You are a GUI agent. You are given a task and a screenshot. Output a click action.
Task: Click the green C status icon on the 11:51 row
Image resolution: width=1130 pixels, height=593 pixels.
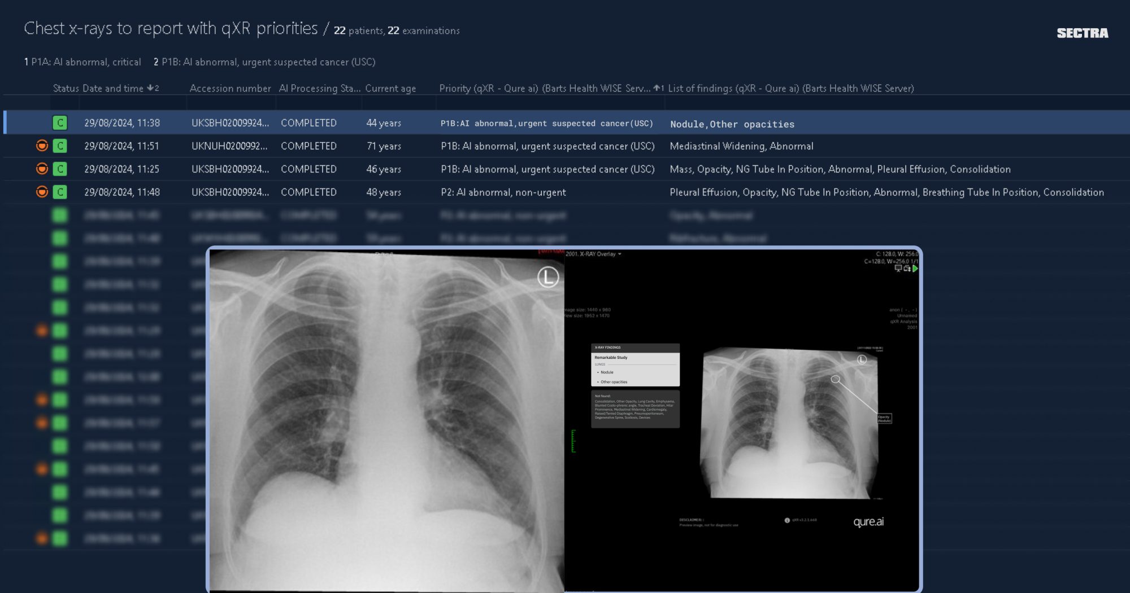coord(60,146)
